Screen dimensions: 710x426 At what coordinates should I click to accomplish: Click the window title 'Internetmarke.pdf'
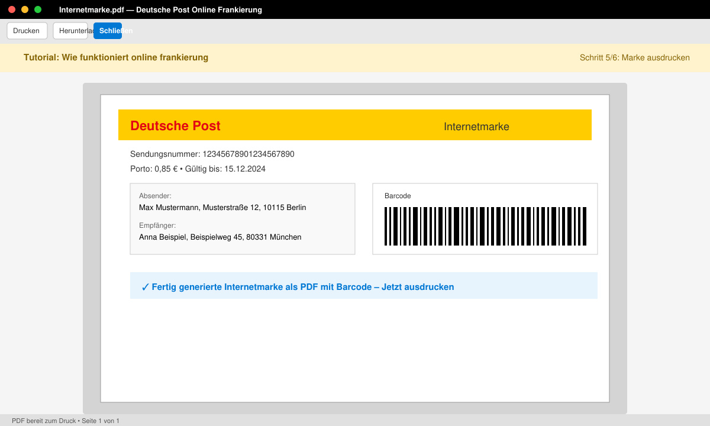[x=160, y=10]
